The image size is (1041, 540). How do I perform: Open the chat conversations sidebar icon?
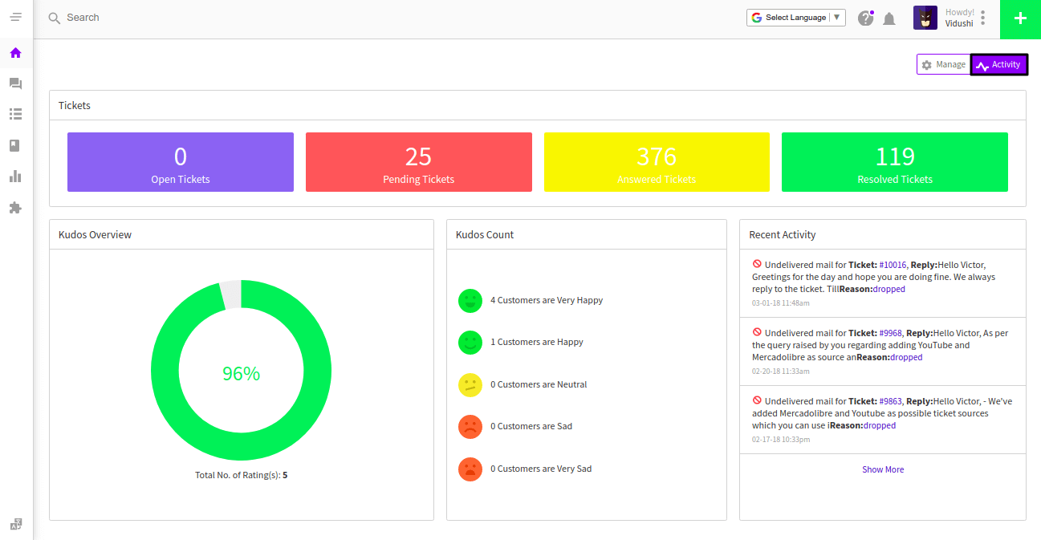click(15, 83)
